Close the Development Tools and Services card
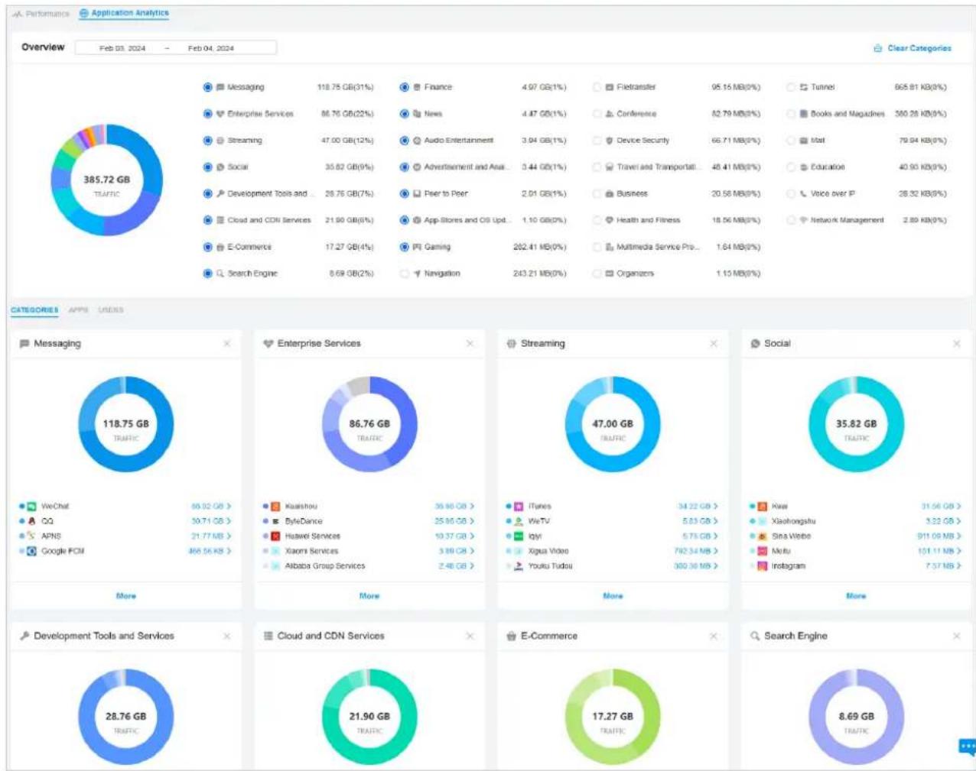 pyautogui.click(x=226, y=636)
